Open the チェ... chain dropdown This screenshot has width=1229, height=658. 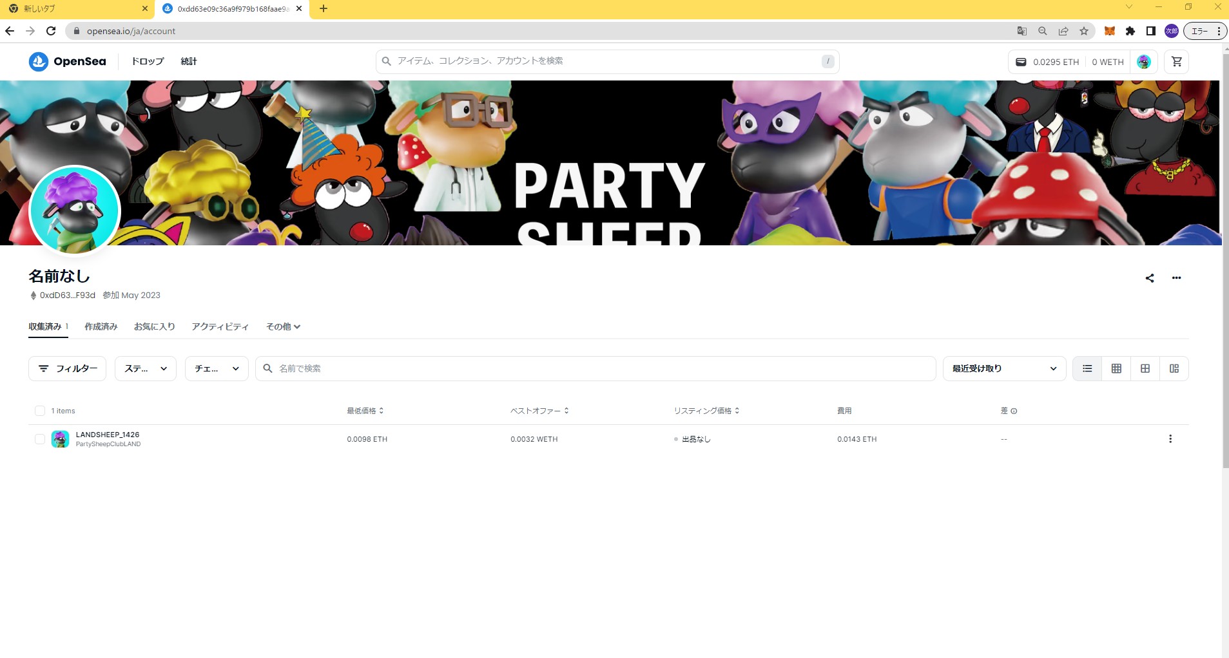tap(217, 368)
